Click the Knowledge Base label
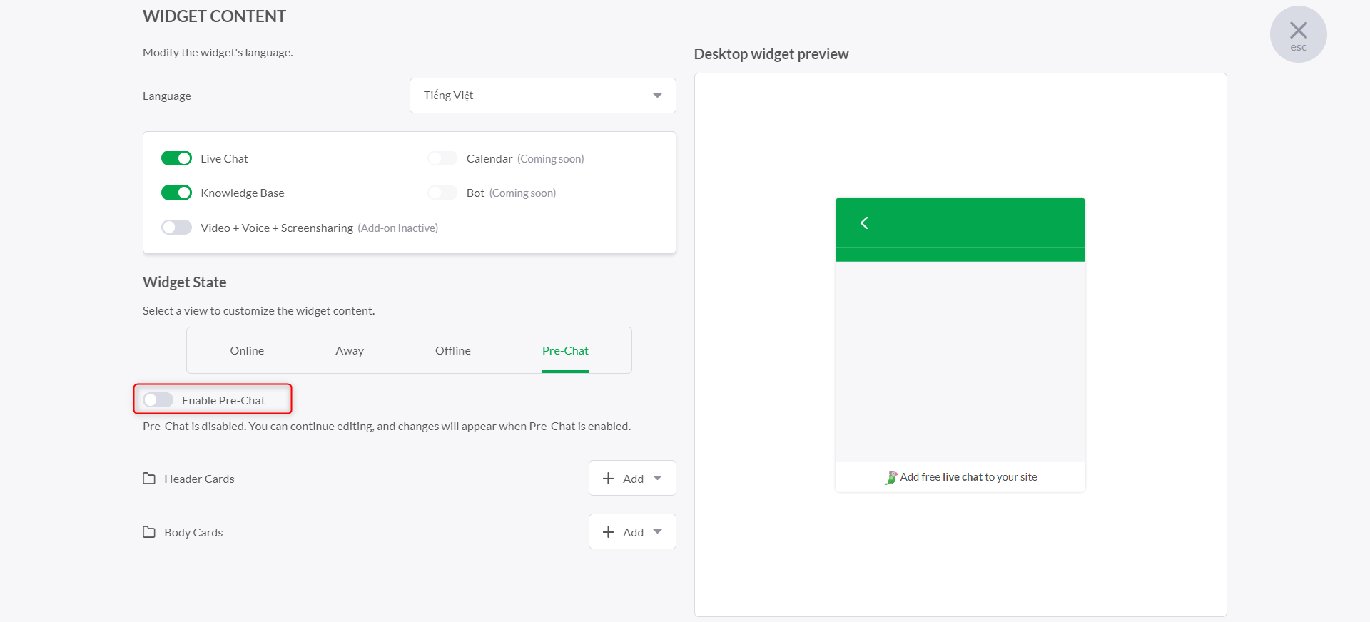The height and width of the screenshot is (622, 1370). (243, 193)
